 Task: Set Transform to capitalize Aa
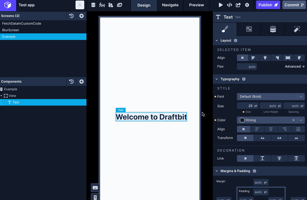pos(262,138)
